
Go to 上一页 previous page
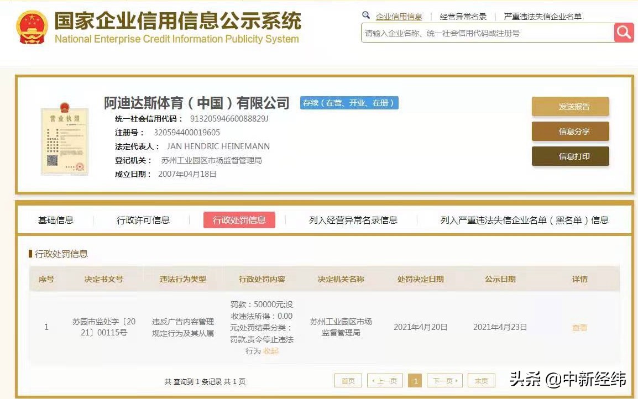tap(385, 381)
